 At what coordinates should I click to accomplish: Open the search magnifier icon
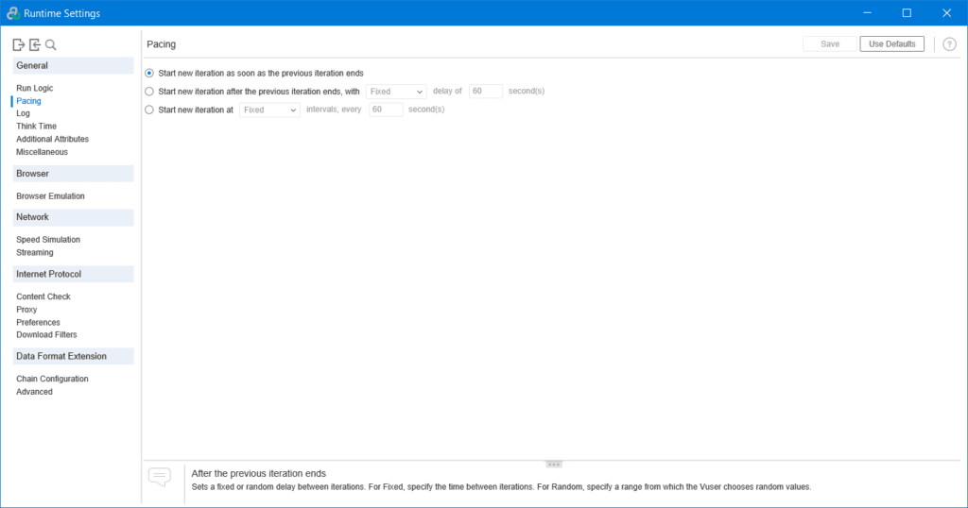[51, 44]
